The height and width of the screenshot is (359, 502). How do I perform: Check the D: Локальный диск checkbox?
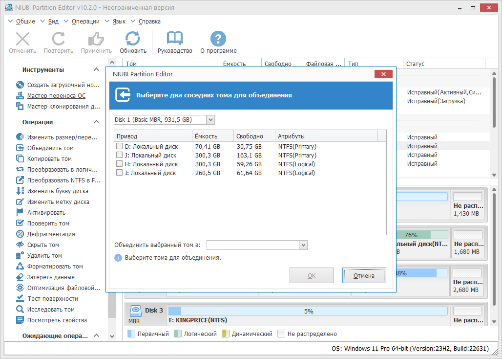point(120,146)
